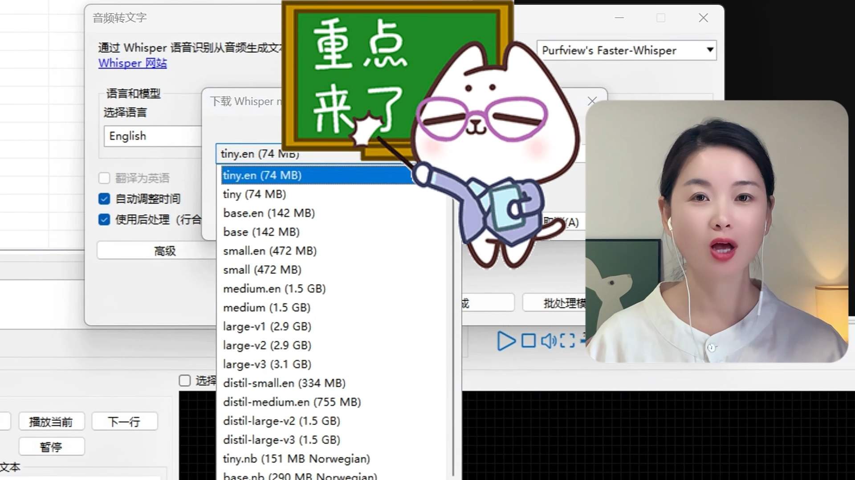This screenshot has width=855, height=480.
Task: Choose medium (1.5 GB) model option
Action: click(x=267, y=308)
